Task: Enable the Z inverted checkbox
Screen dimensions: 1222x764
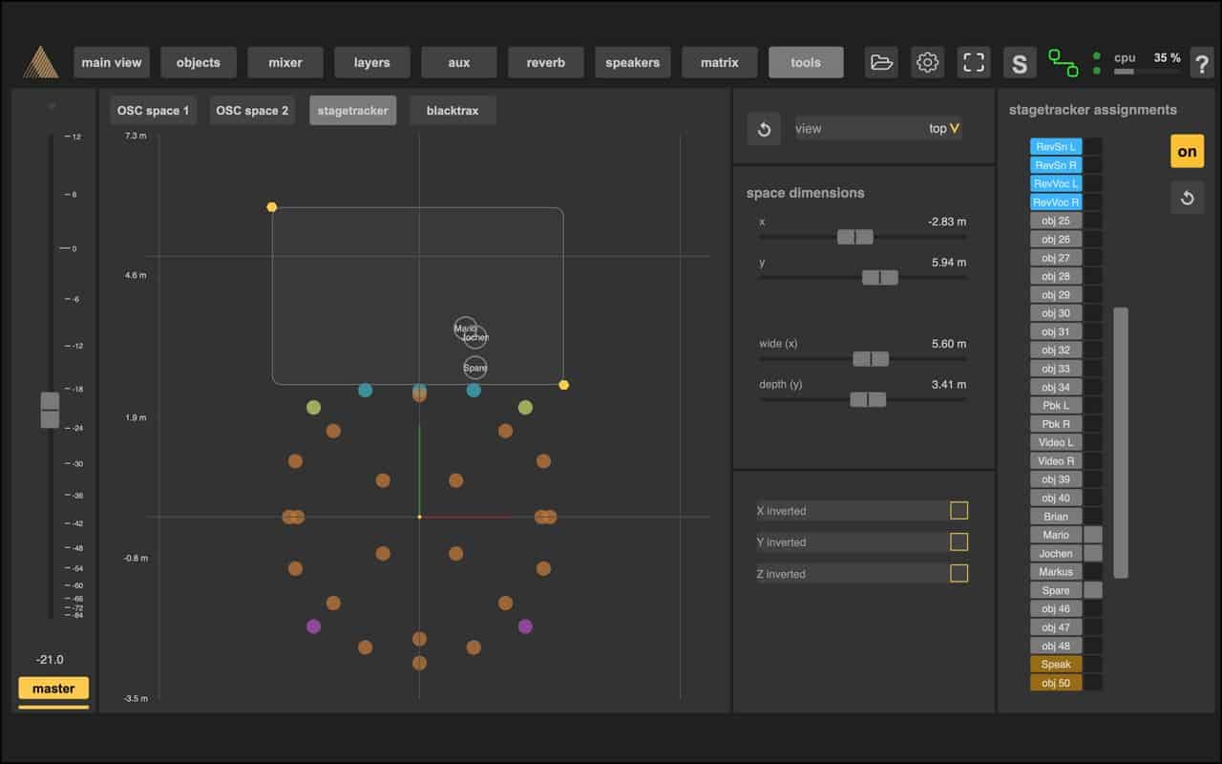Action: pos(959,574)
